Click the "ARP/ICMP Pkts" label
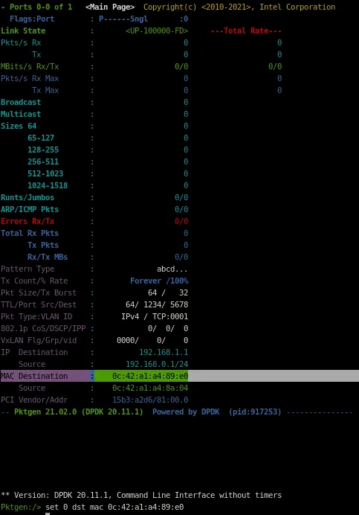Viewport: 359px width, 515px height. pos(30,209)
